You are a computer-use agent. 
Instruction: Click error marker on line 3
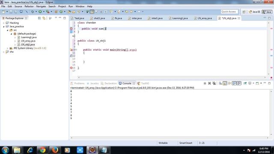pos(71,29)
